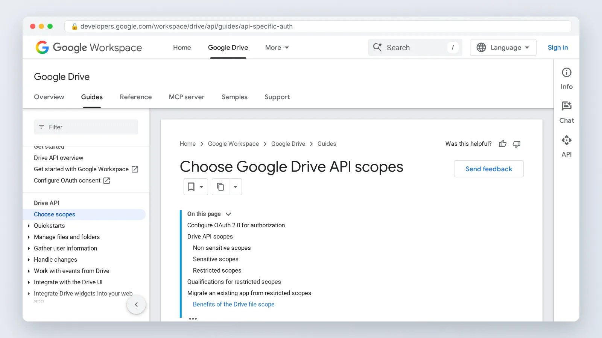Open the Language dropdown
Viewport: 602px width, 338px height.
(x=503, y=47)
